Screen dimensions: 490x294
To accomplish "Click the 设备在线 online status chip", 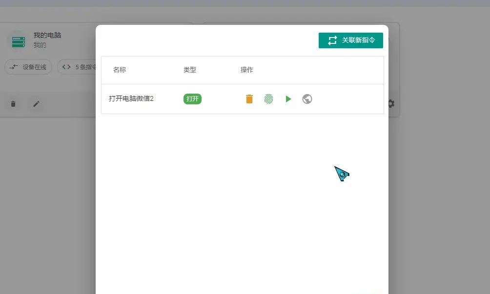I will point(28,67).
